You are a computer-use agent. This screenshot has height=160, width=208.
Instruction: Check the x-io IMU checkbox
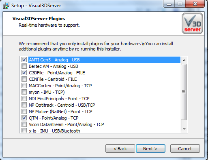pos(24,131)
